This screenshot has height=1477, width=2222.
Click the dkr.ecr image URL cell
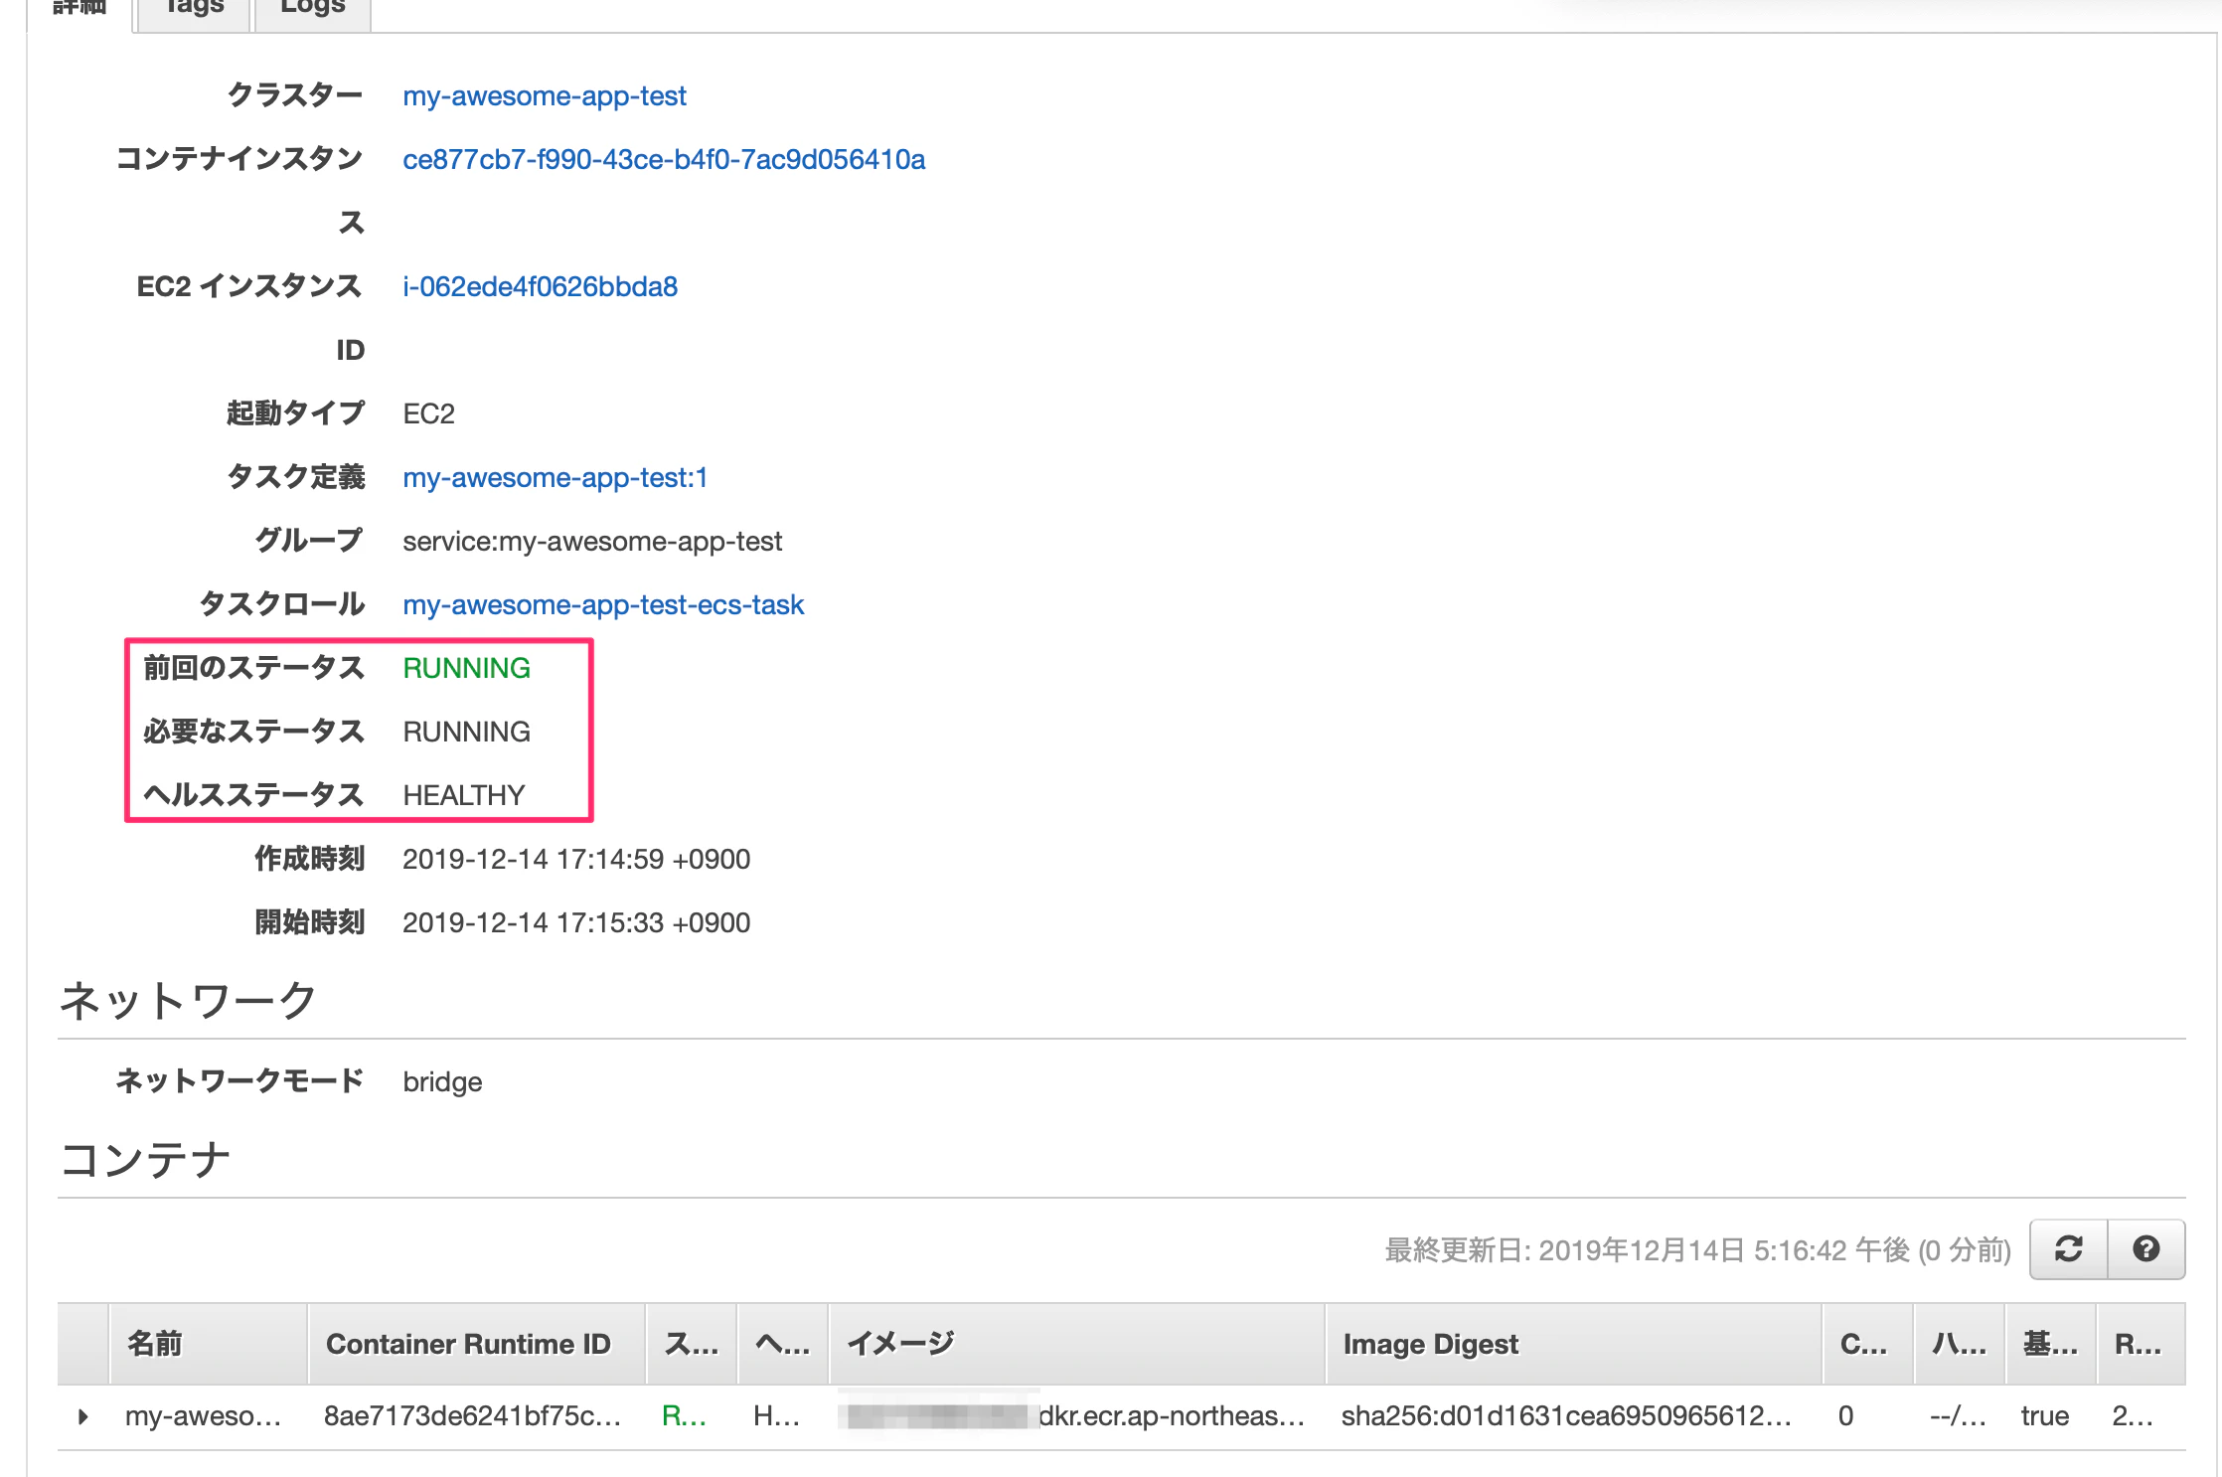[1171, 1416]
